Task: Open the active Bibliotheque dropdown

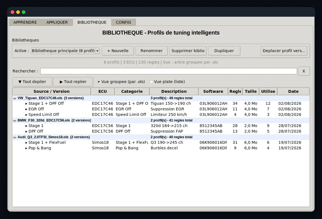Action: [98, 51]
